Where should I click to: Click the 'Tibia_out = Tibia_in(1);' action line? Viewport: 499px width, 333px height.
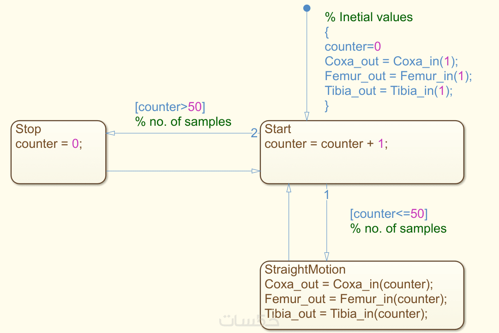389,91
